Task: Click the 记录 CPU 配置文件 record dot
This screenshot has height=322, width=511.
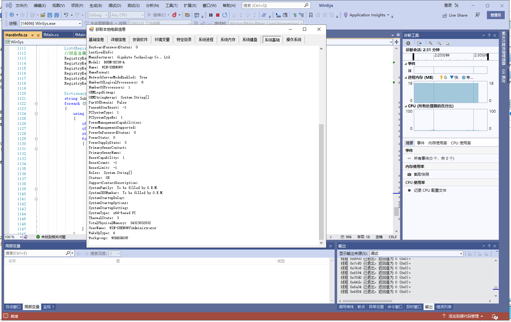Action: [409, 190]
